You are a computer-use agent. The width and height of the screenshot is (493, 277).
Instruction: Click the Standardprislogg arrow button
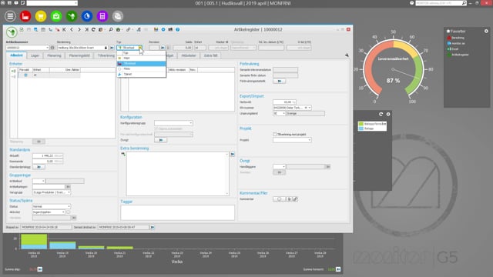(39, 167)
